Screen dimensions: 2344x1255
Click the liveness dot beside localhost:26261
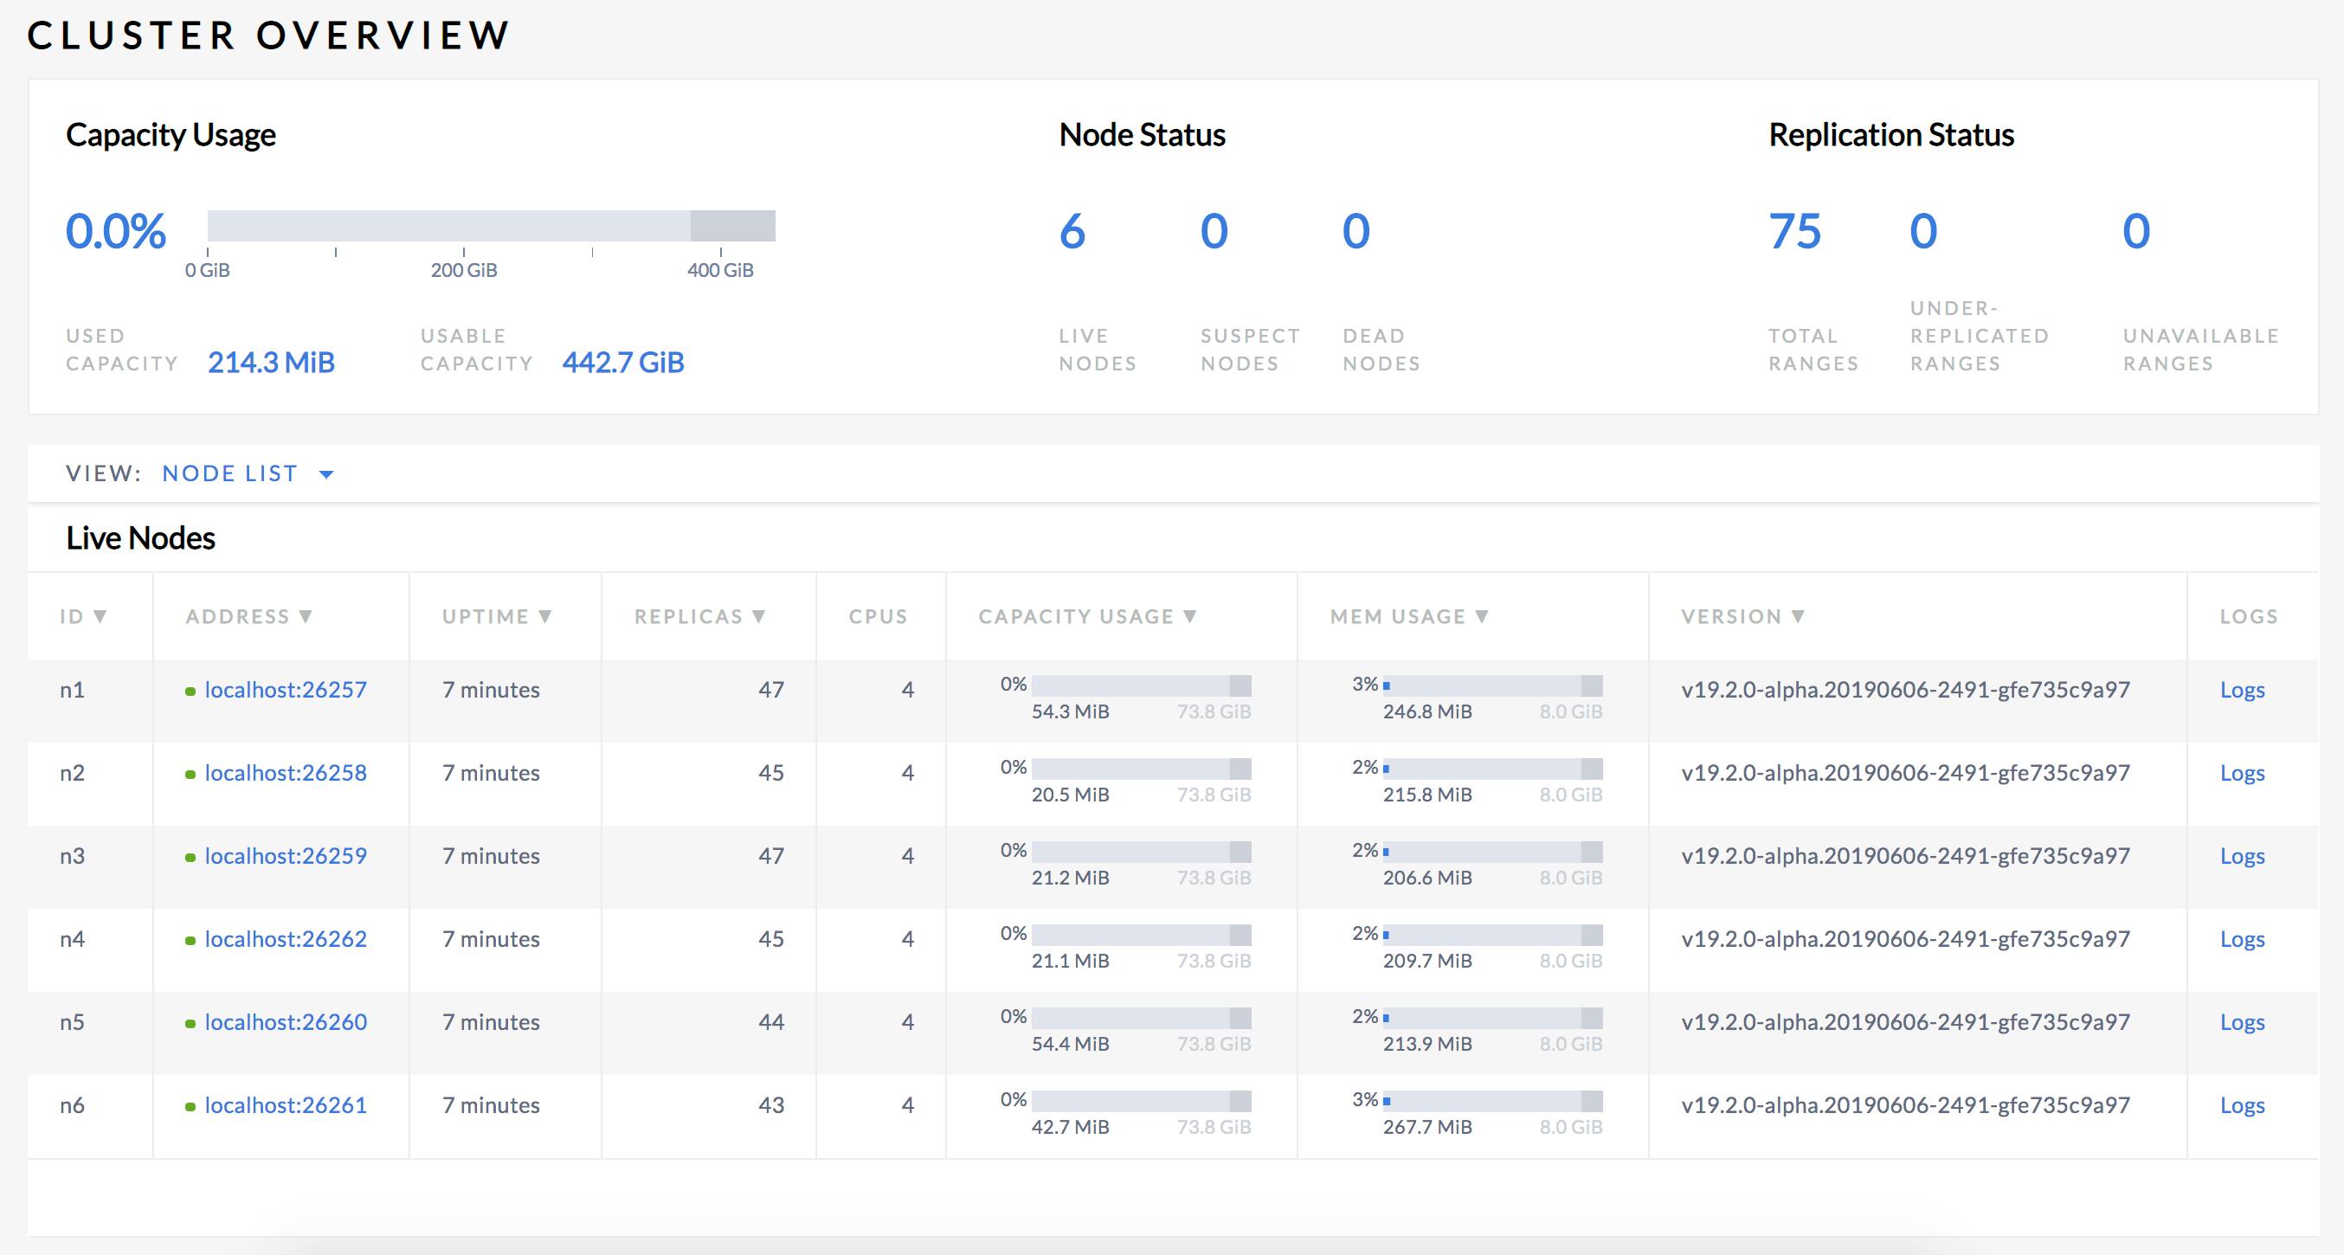click(x=191, y=1105)
